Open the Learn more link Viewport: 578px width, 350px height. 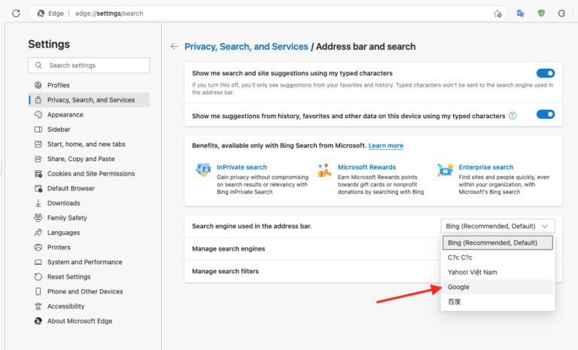[385, 146]
